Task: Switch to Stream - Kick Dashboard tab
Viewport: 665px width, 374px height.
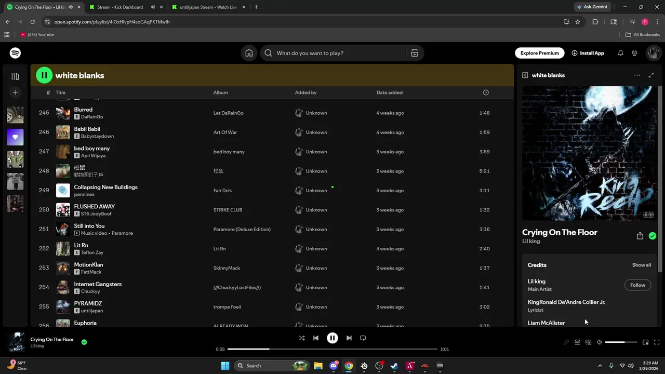Action: [x=120, y=7]
